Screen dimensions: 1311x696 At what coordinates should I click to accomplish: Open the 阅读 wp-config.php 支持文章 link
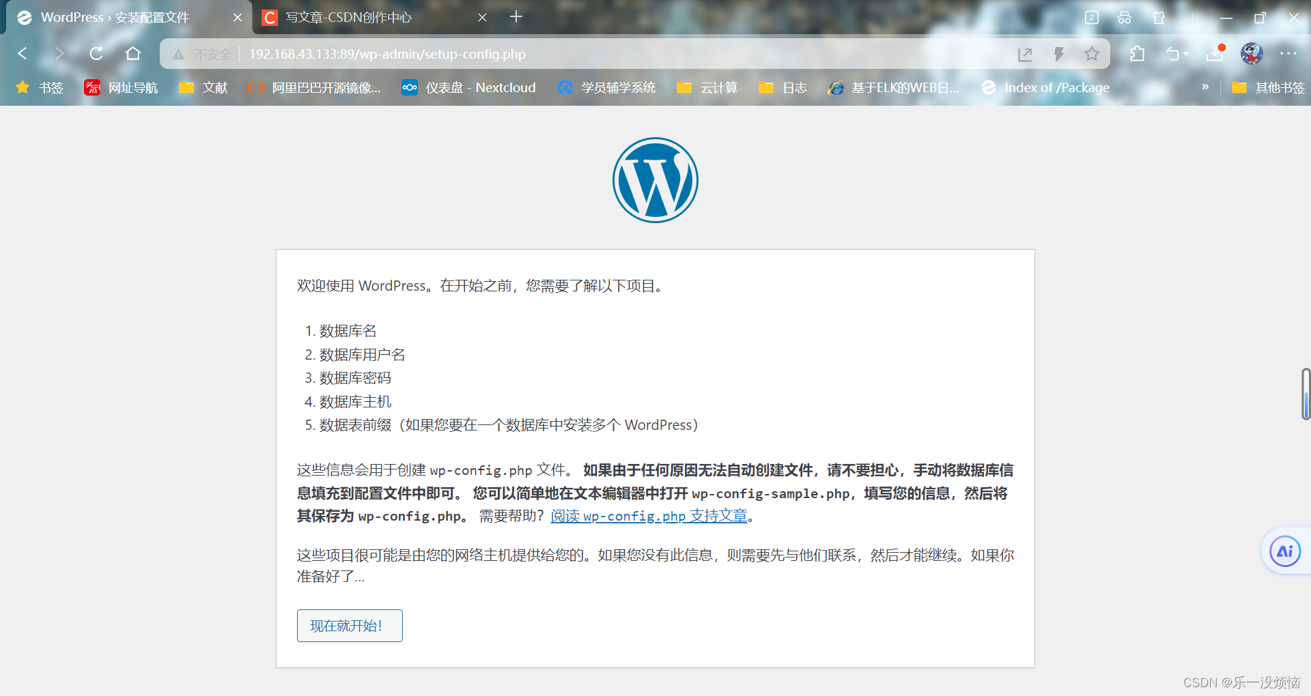[648, 516]
